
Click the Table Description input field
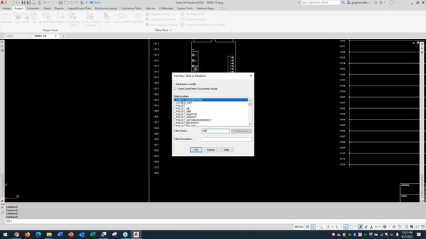tap(227, 139)
